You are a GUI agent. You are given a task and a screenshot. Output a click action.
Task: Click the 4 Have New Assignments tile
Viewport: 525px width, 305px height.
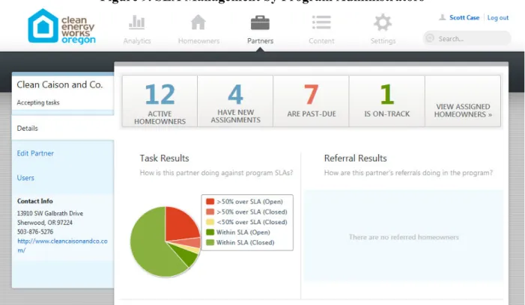pos(235,101)
